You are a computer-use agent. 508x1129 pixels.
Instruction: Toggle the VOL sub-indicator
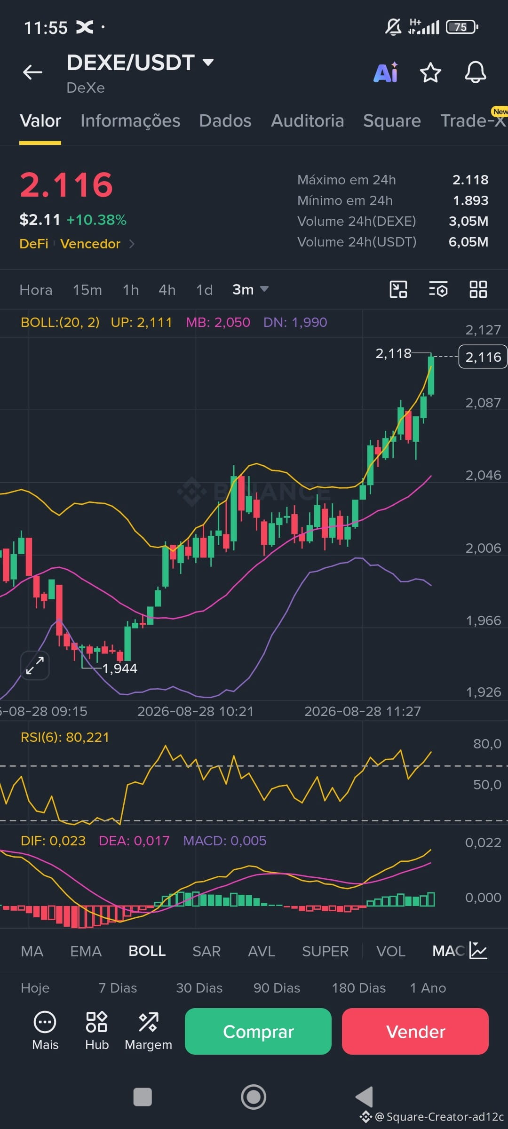click(391, 951)
